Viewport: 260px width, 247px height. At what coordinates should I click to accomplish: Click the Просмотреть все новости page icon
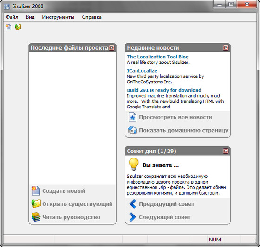tap(132, 117)
